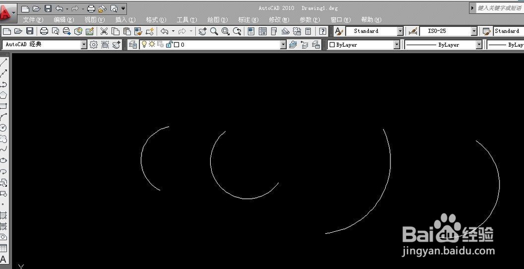The width and height of the screenshot is (524, 269).
Task: Click Help question mark icon
Action: [322, 31]
